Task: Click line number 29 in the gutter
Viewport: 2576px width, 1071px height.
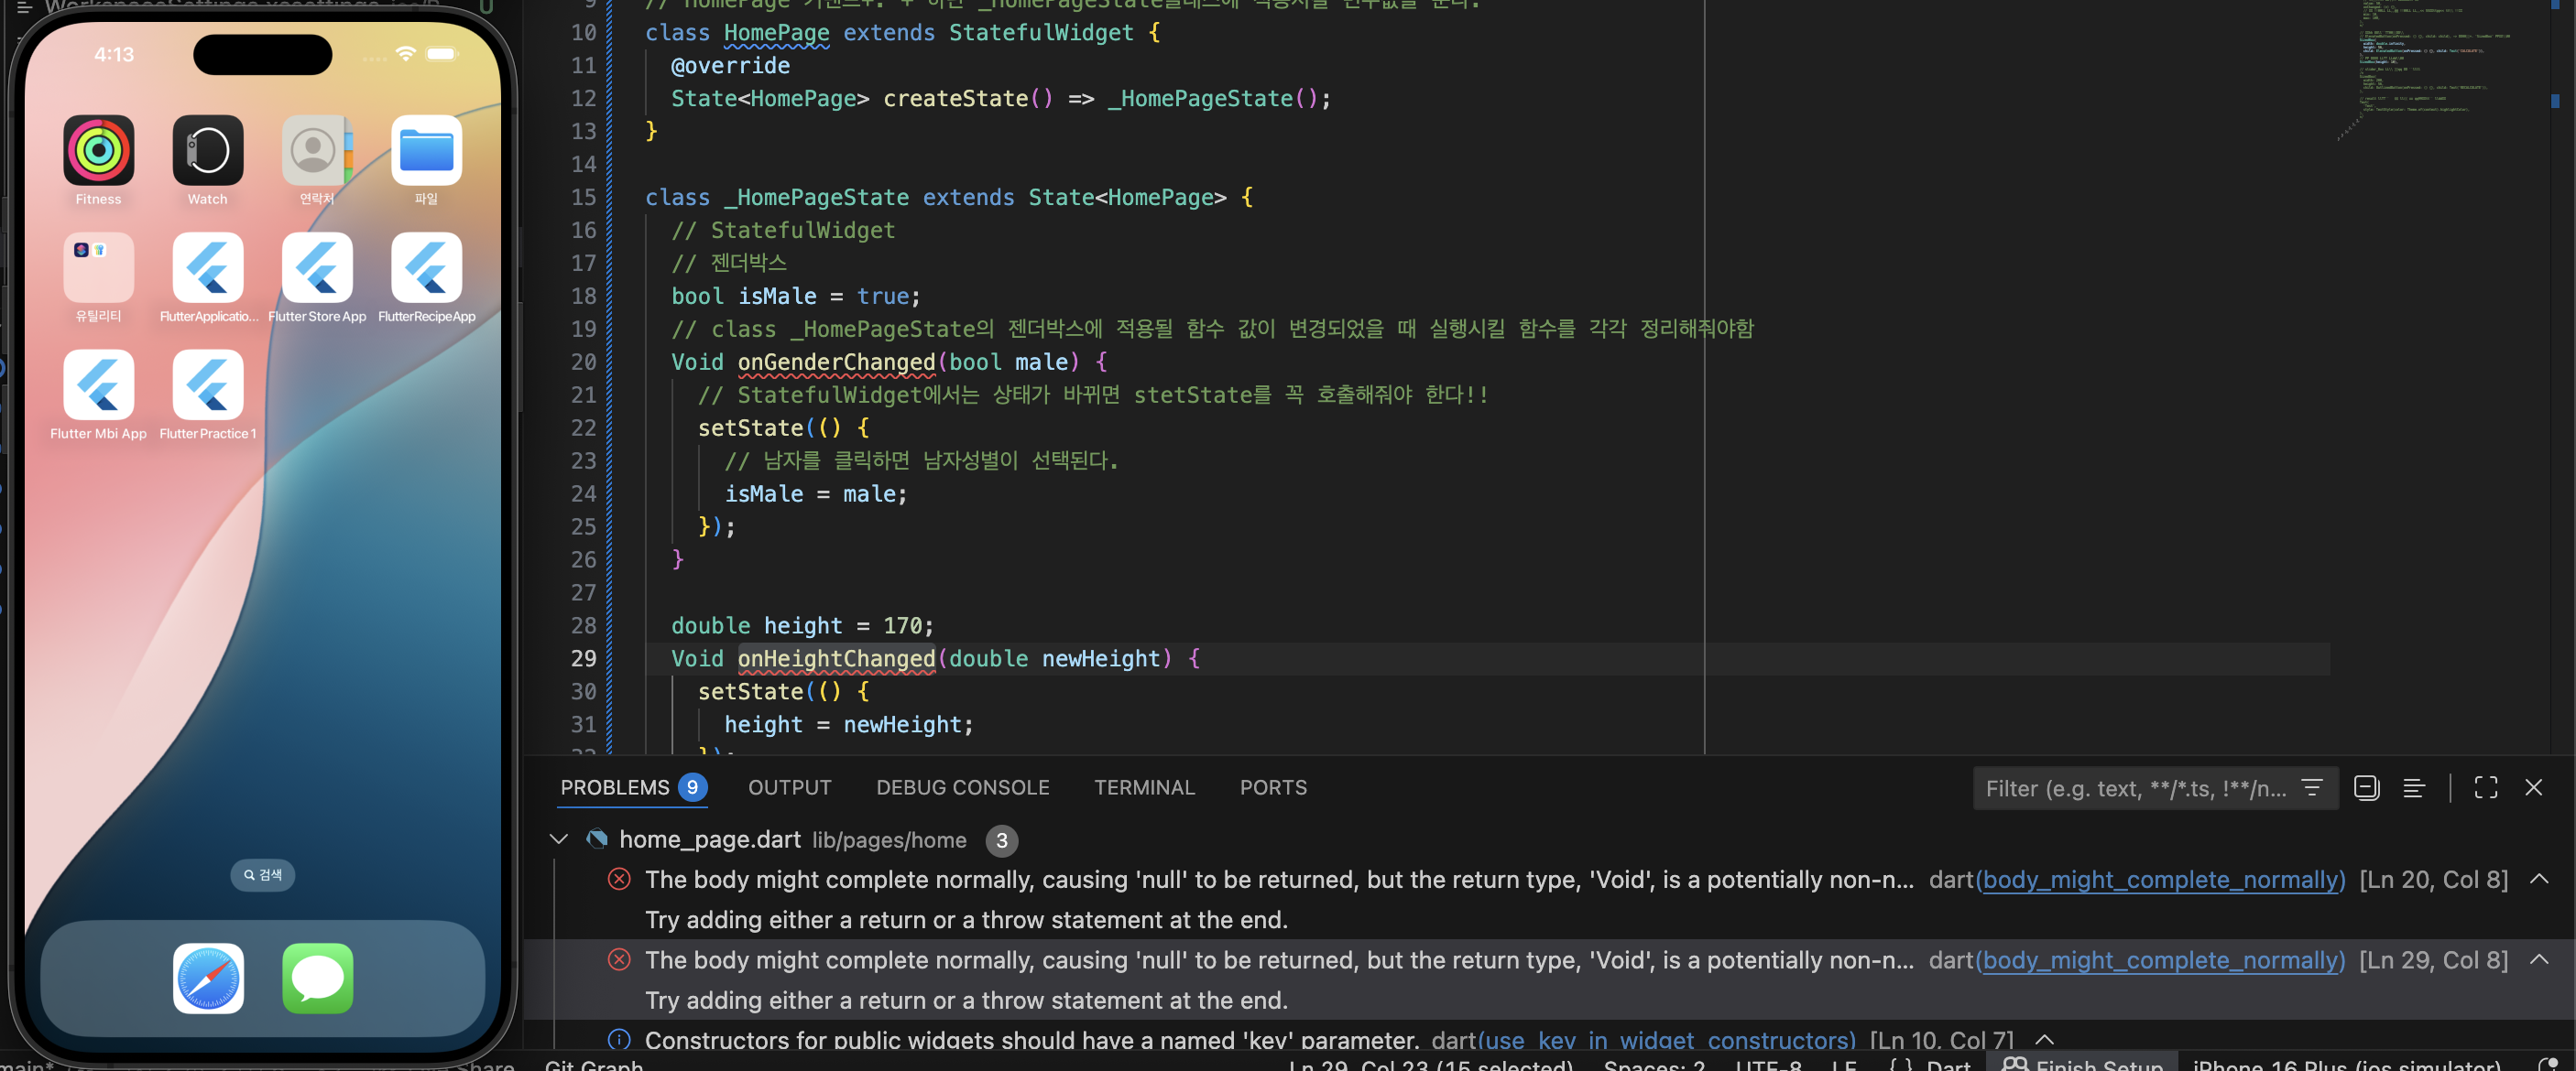Action: click(584, 658)
